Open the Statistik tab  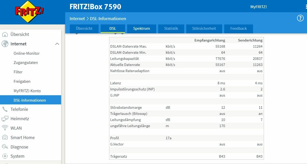pos(171,29)
